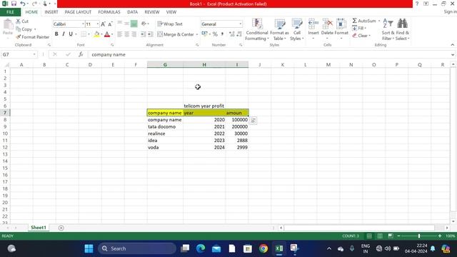The width and height of the screenshot is (457, 257).
Task: Toggle align text left
Action: tap(119, 34)
